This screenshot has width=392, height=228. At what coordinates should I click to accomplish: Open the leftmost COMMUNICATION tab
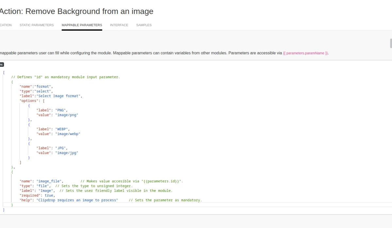[6, 25]
